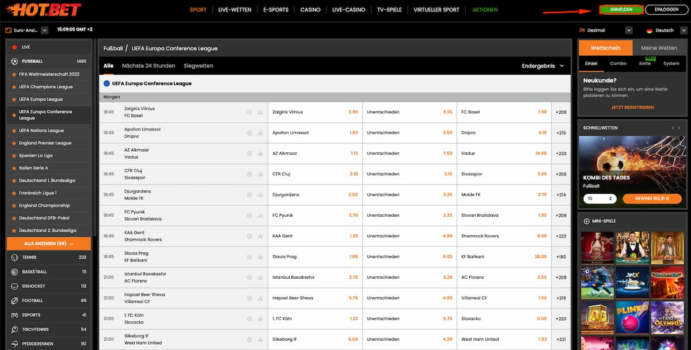The image size is (691, 350).
Task: Click the plus icon in Zalgiris Vilnius row
Action: 249,112
